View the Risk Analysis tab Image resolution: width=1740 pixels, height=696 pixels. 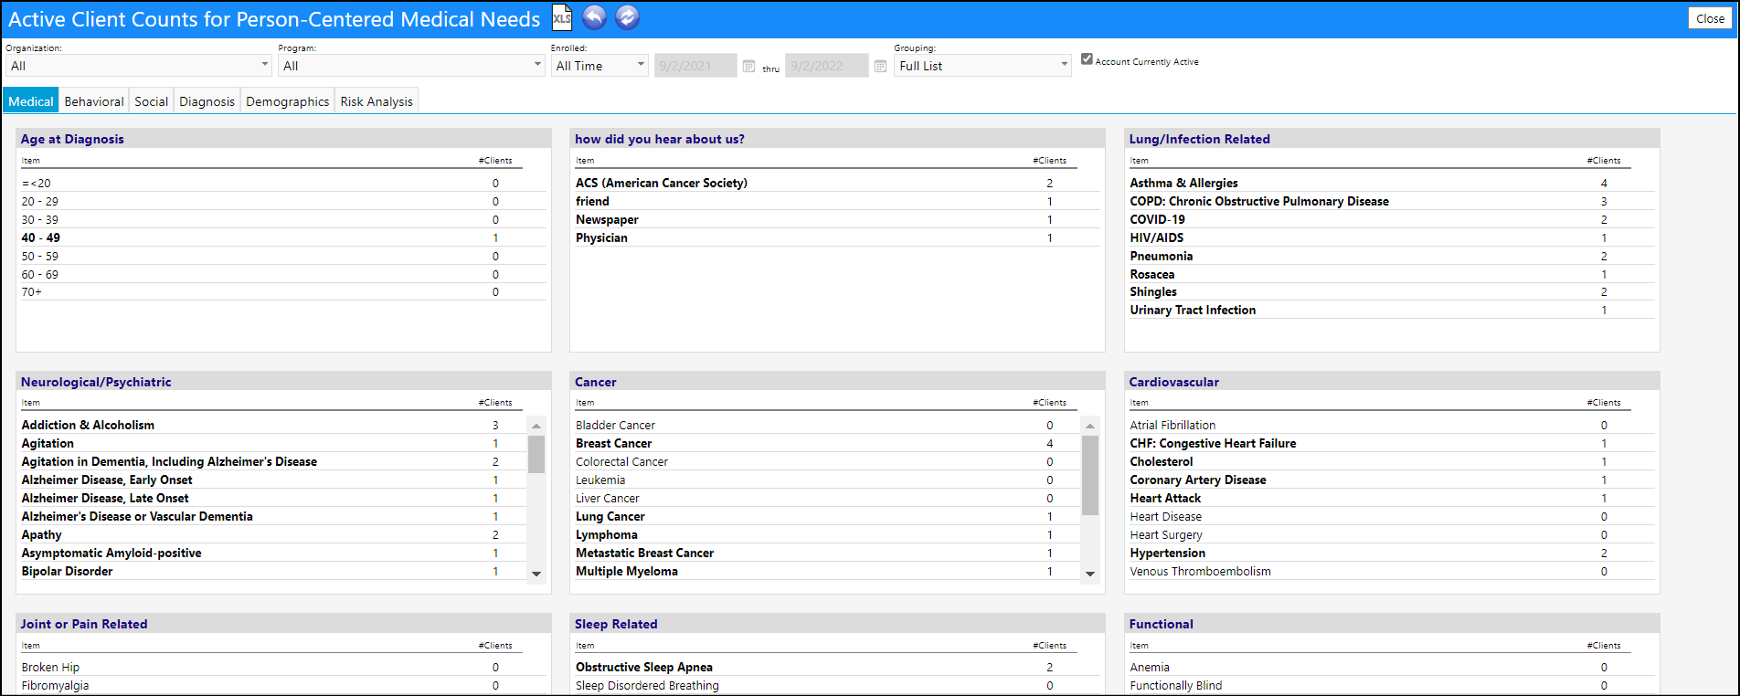[377, 101]
